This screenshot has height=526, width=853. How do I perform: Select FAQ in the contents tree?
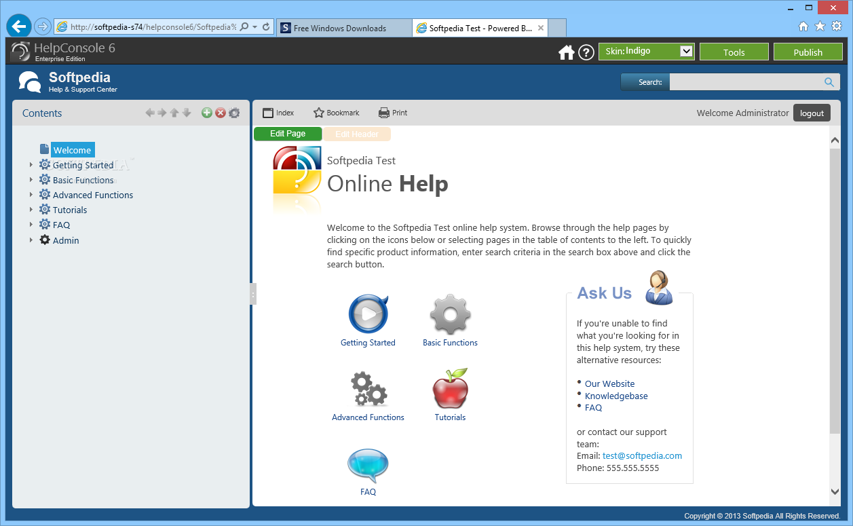click(x=61, y=225)
